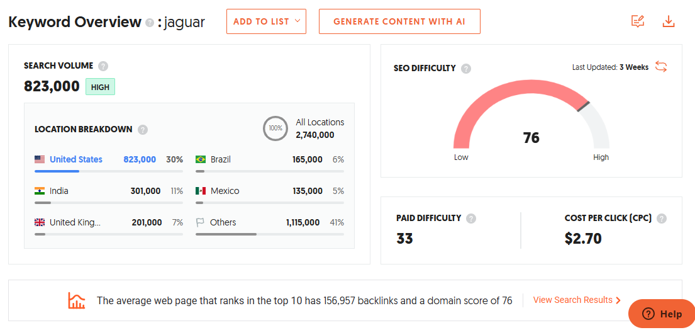Image resolution: width=695 pixels, height=330 pixels.
Task: Click the help icon next to Paid Difficulty
Action: (471, 219)
